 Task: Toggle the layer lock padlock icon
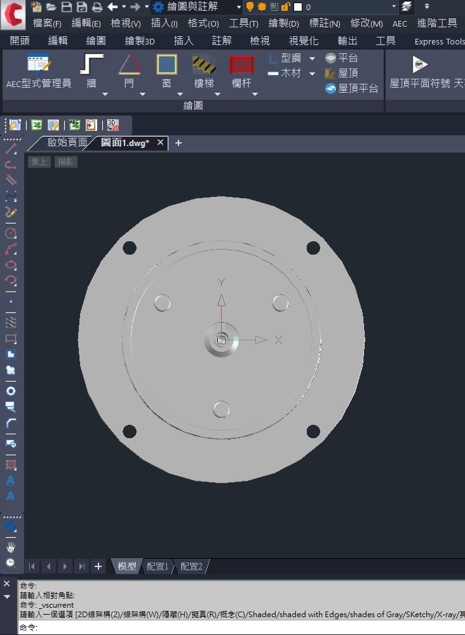point(286,7)
